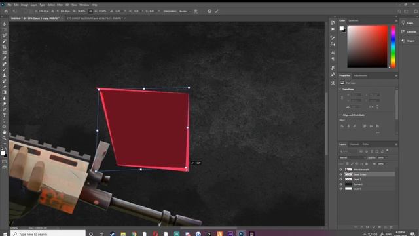Select the Clone Stamp tool
This screenshot has height=236, width=419.
tap(5, 75)
